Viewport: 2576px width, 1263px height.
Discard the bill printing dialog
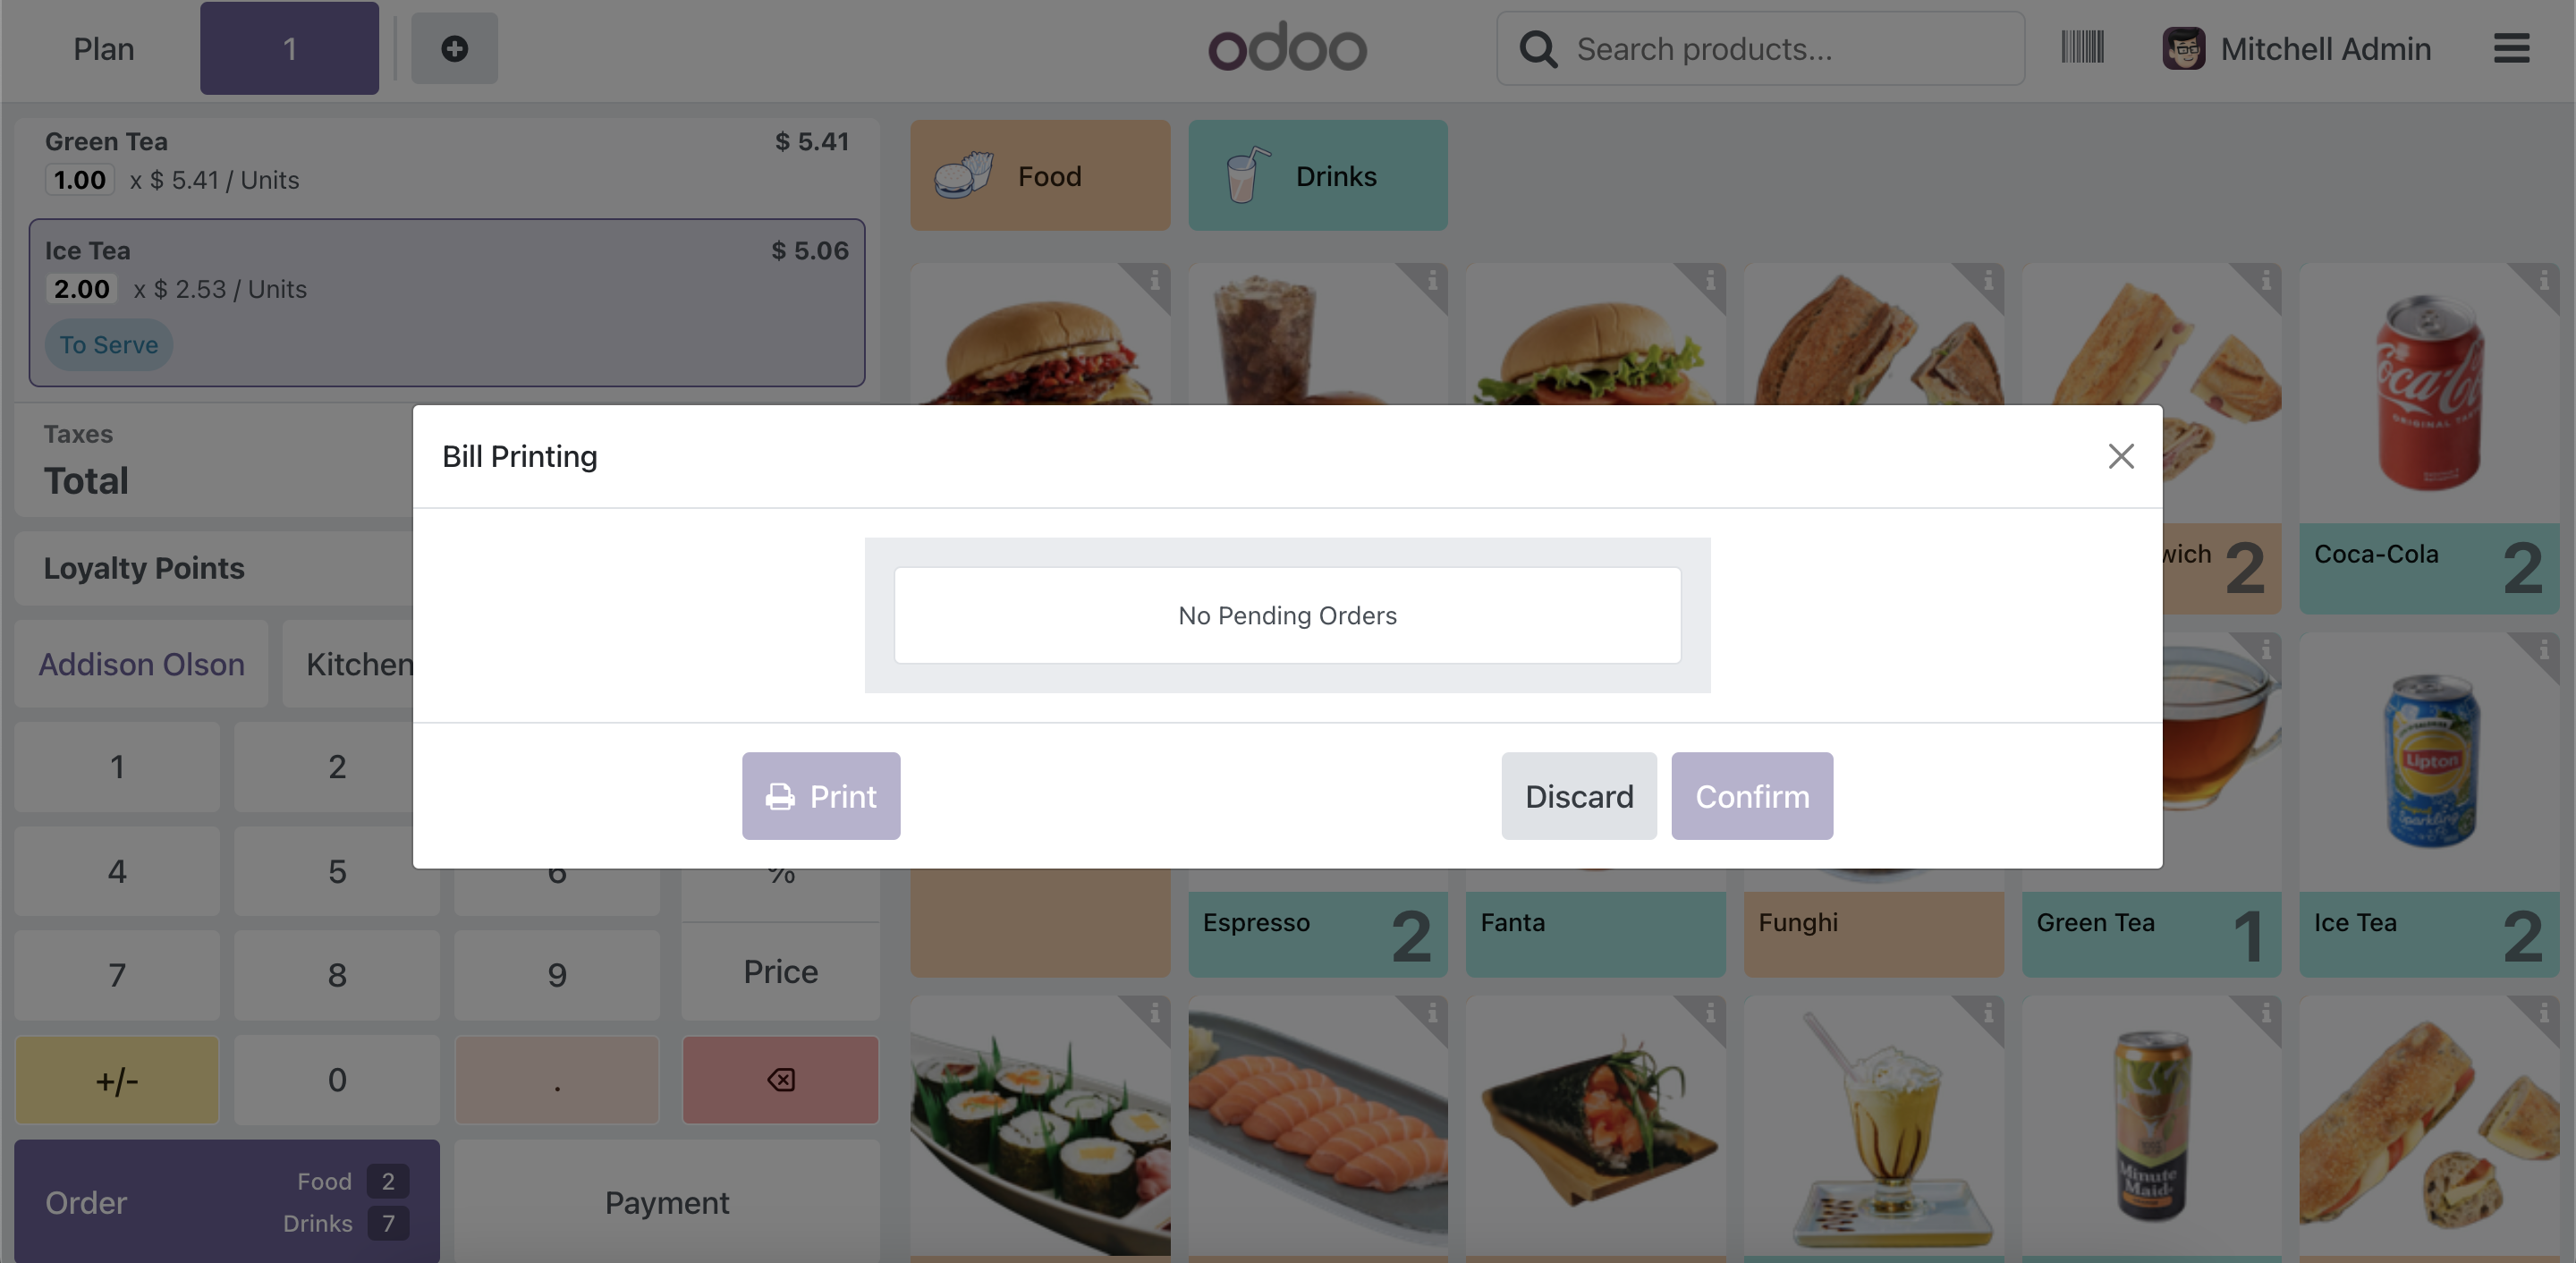(x=1578, y=796)
